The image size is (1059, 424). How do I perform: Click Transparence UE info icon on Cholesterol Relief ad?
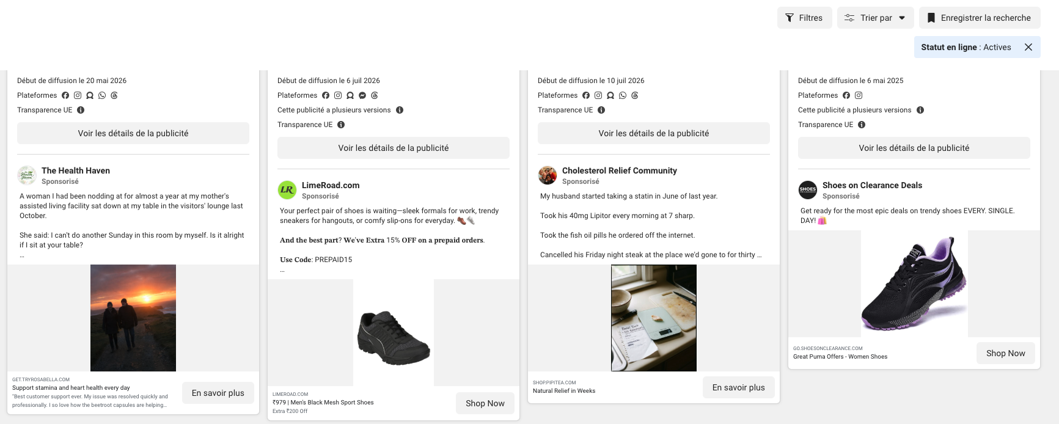601,110
